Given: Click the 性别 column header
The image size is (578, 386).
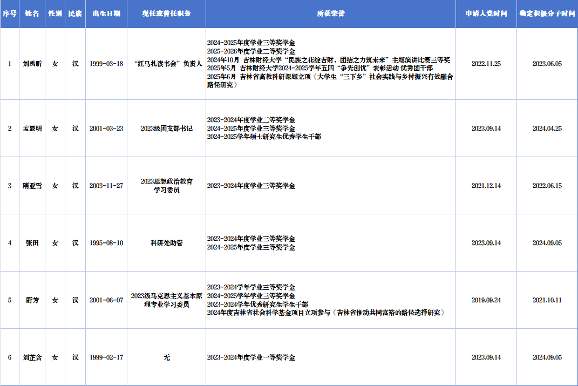Looking at the screenshot, I should (55, 14).
